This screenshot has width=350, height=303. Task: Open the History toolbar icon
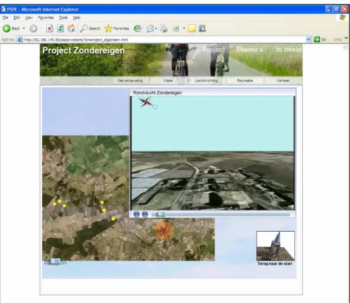(137, 28)
